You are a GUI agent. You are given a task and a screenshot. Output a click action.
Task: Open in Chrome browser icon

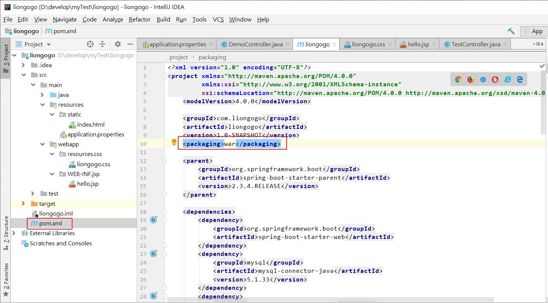tap(458, 79)
